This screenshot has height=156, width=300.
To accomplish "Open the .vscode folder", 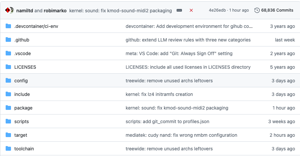I will tap(23, 53).
